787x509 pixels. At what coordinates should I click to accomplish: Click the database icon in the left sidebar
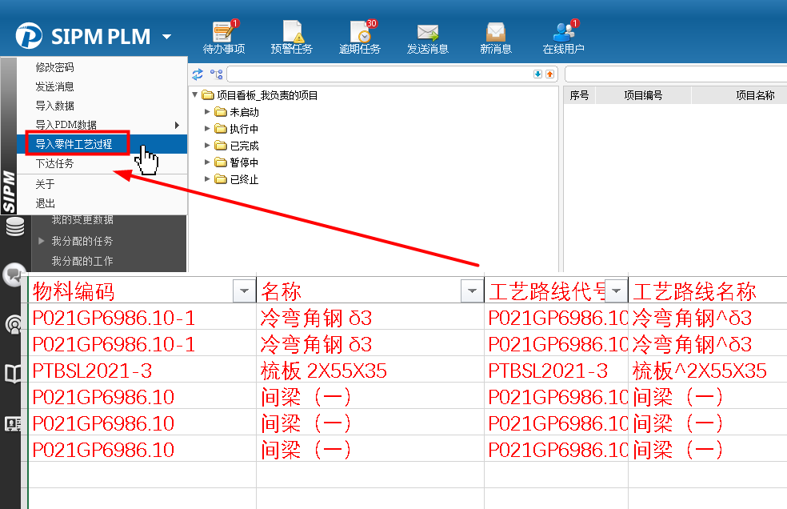(x=14, y=226)
